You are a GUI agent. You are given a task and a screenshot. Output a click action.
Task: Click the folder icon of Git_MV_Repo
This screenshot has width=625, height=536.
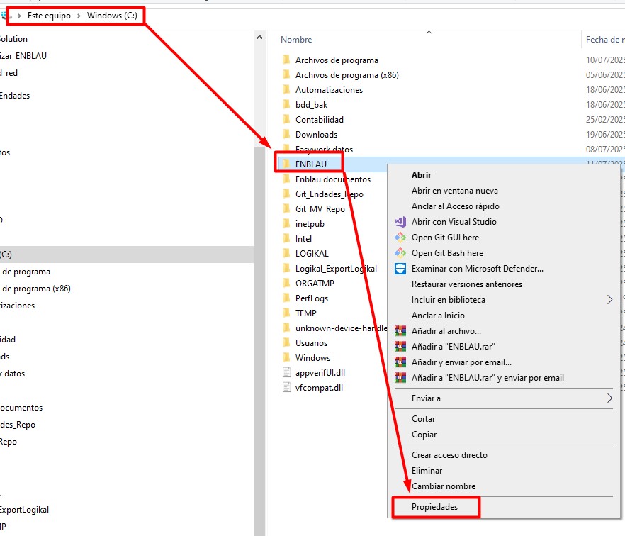point(286,208)
